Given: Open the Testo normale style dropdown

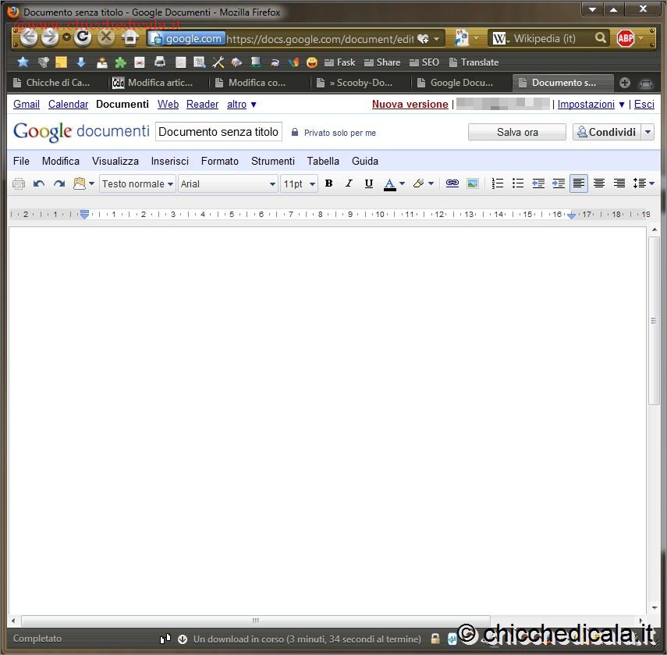Looking at the screenshot, I should click(137, 183).
